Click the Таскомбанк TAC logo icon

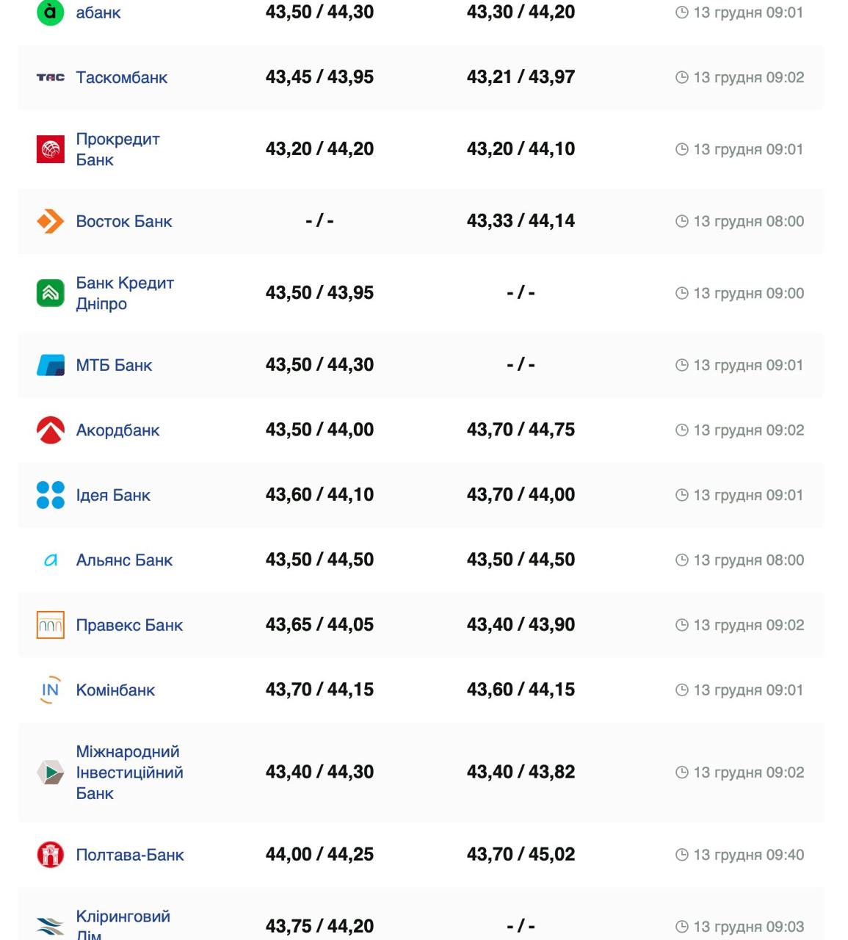pyautogui.click(x=50, y=77)
